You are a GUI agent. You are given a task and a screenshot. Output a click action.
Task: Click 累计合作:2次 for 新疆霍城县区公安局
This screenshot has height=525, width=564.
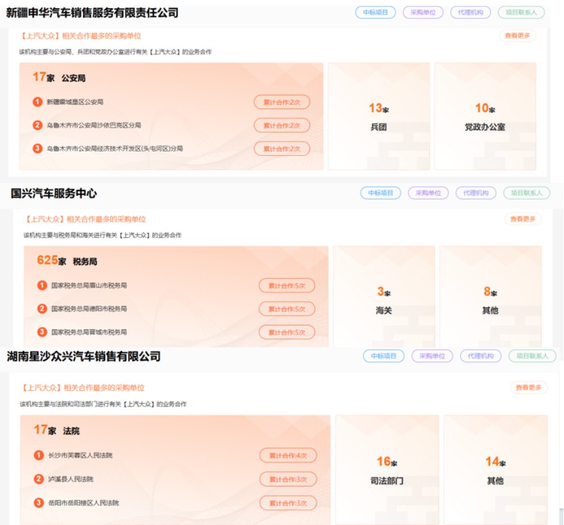click(x=281, y=102)
